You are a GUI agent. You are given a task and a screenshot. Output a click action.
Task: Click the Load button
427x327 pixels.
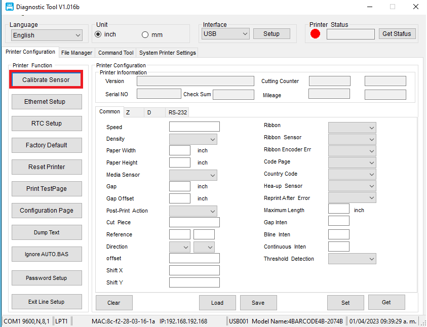[x=217, y=303]
